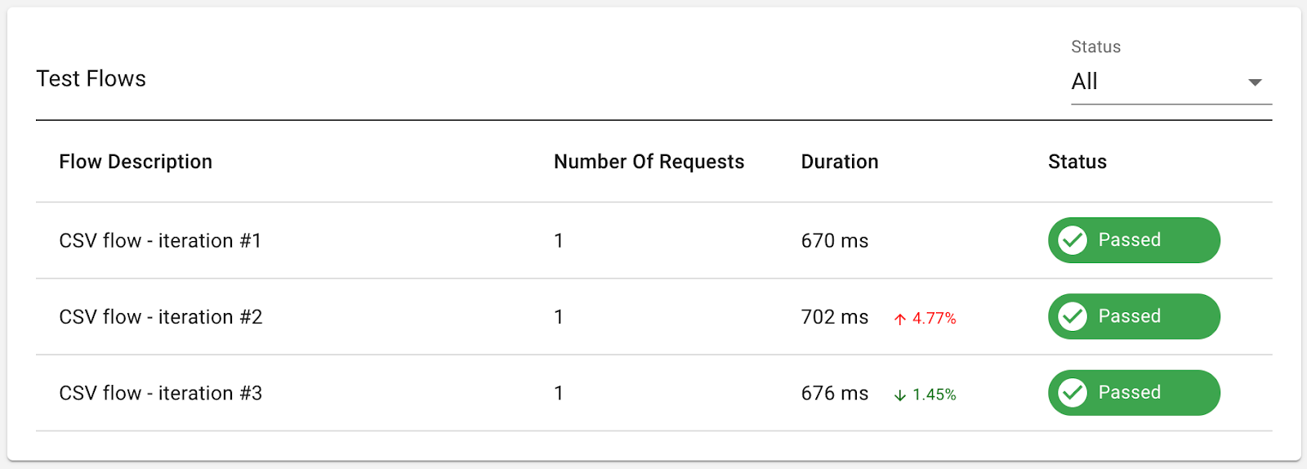Click the Passed badge for iteration #2

tap(1134, 316)
